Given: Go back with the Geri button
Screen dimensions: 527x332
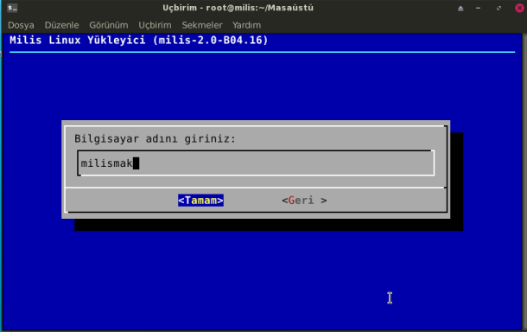Looking at the screenshot, I should click(304, 201).
